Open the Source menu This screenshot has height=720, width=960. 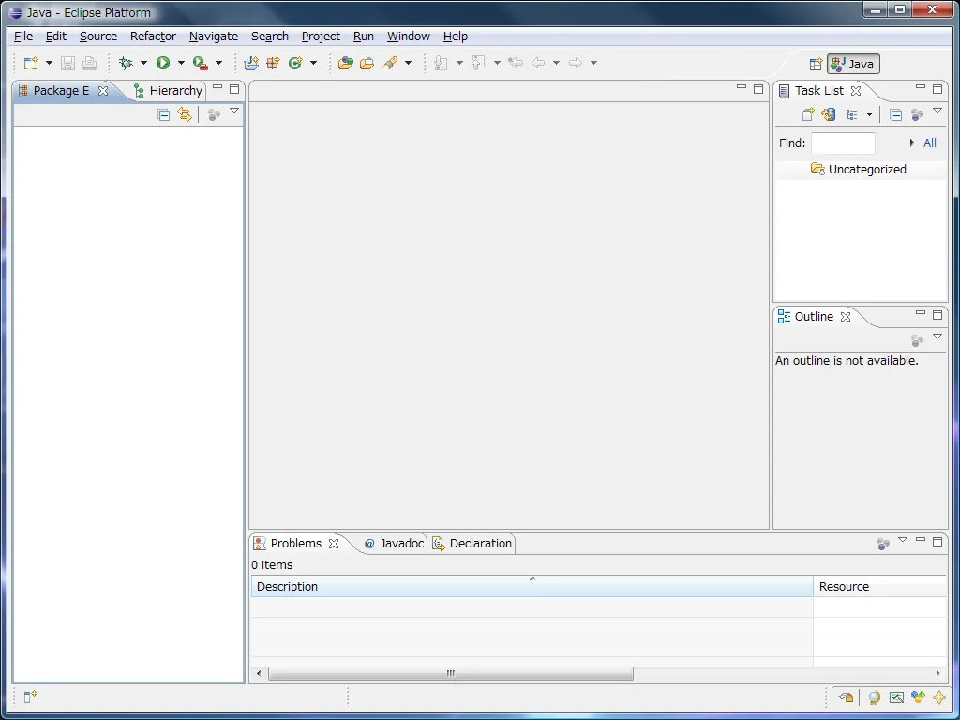click(x=97, y=37)
